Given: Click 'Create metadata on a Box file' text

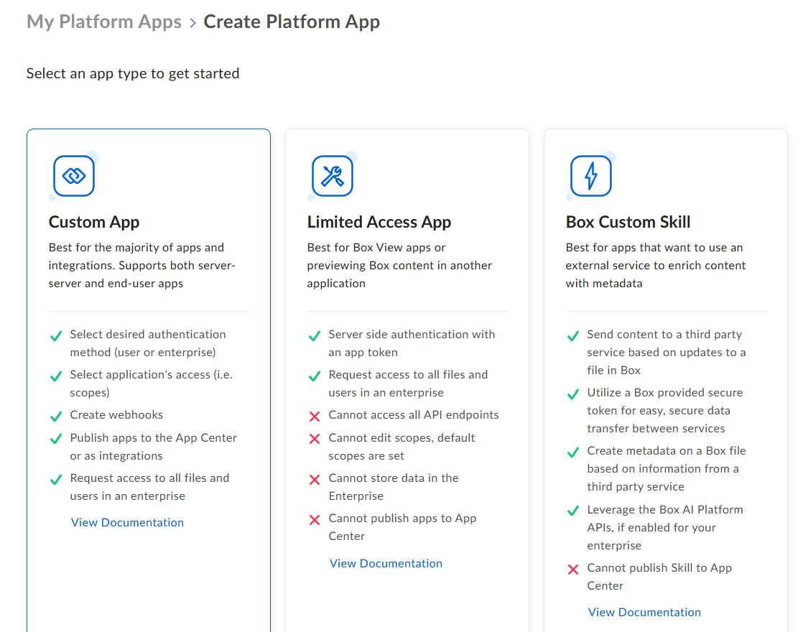Looking at the screenshot, I should 667,469.
